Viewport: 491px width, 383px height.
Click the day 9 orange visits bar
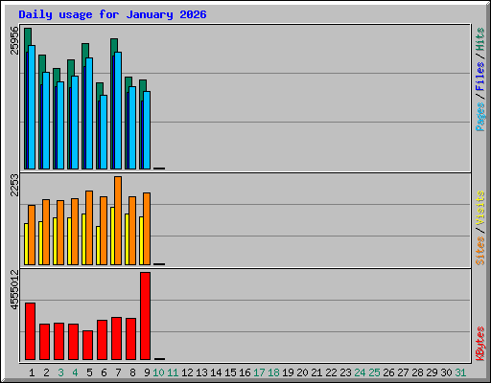pos(147,229)
